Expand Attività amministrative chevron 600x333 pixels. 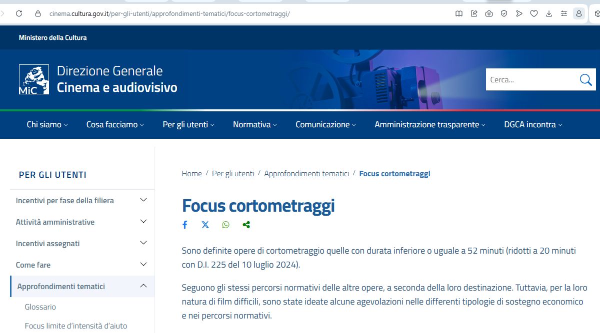point(143,221)
